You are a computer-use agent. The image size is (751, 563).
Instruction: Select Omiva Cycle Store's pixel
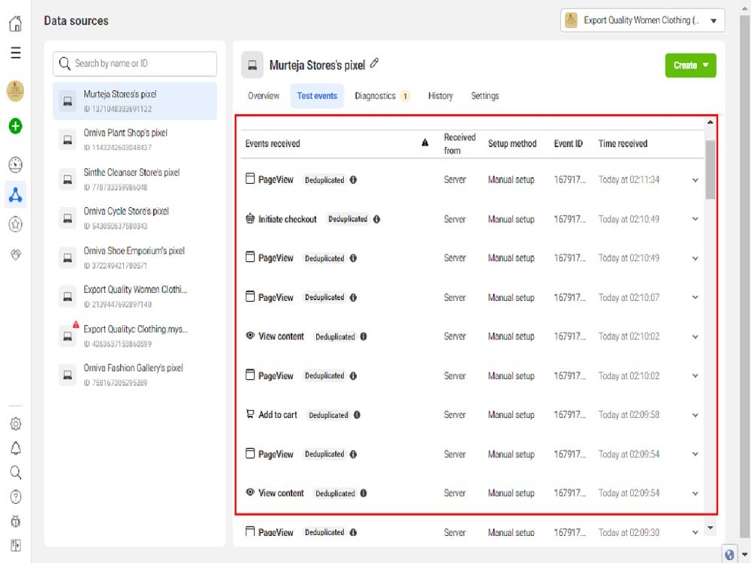point(135,218)
